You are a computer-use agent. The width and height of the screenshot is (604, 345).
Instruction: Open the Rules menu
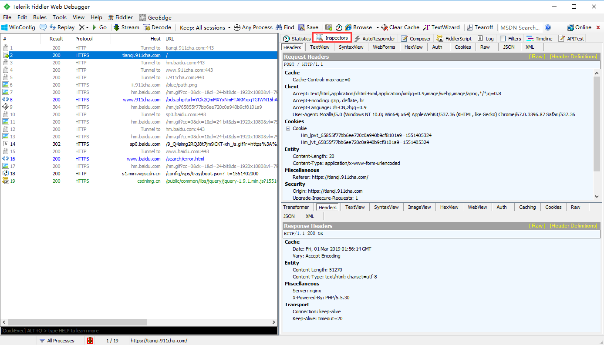(40, 17)
